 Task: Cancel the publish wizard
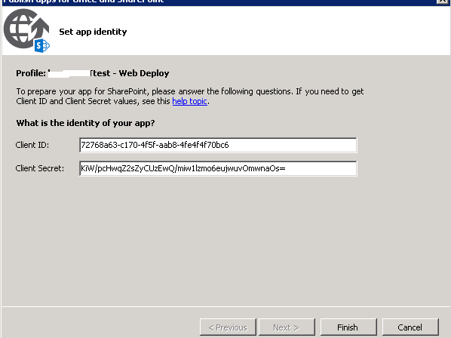[x=410, y=327]
